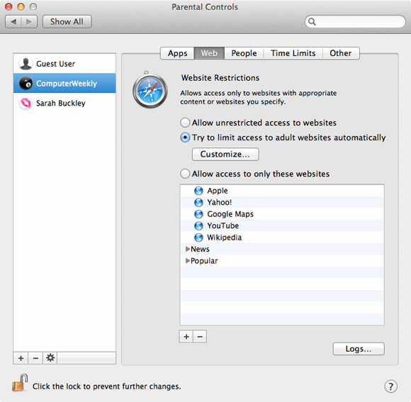
Task: Select Allow access to only these websites
Action: tap(185, 174)
